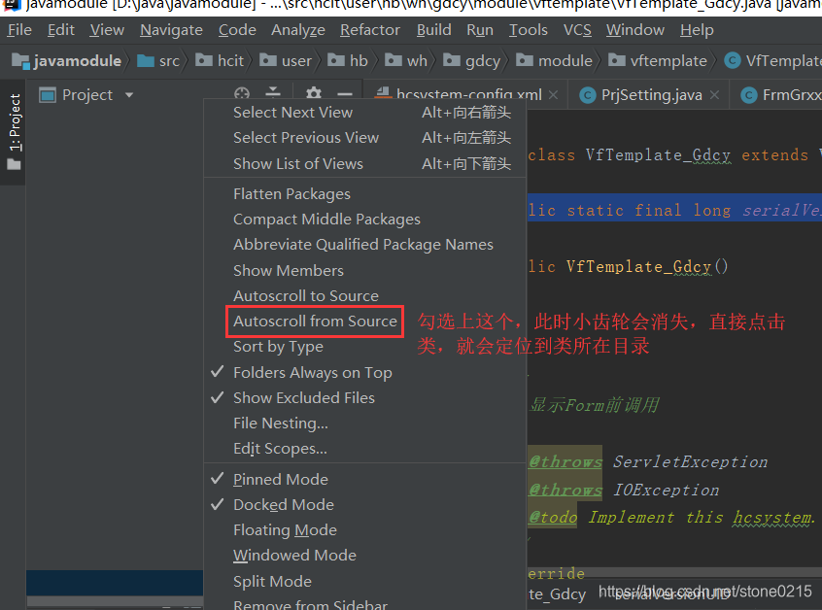Toggle Sort by Type option

(365, 347)
